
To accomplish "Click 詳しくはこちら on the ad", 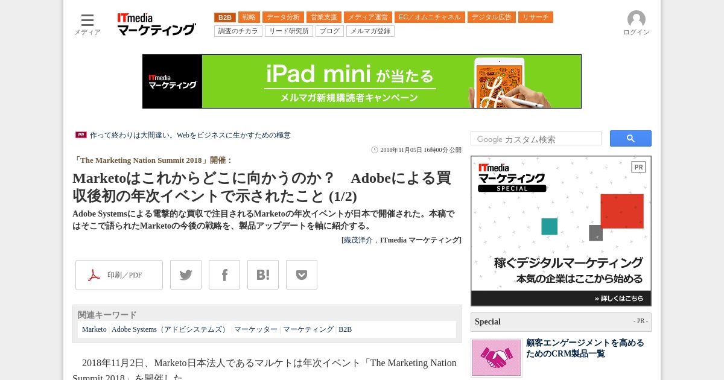I will click(x=618, y=298).
